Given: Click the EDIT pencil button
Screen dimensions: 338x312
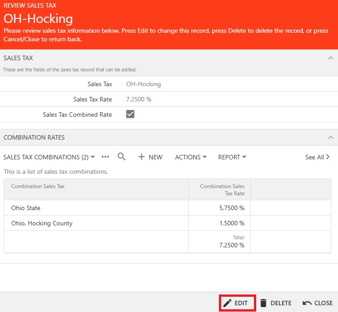Looking at the screenshot, I should (237, 303).
